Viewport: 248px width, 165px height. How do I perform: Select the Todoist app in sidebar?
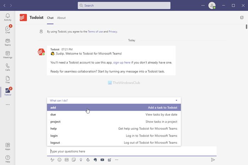7,92
